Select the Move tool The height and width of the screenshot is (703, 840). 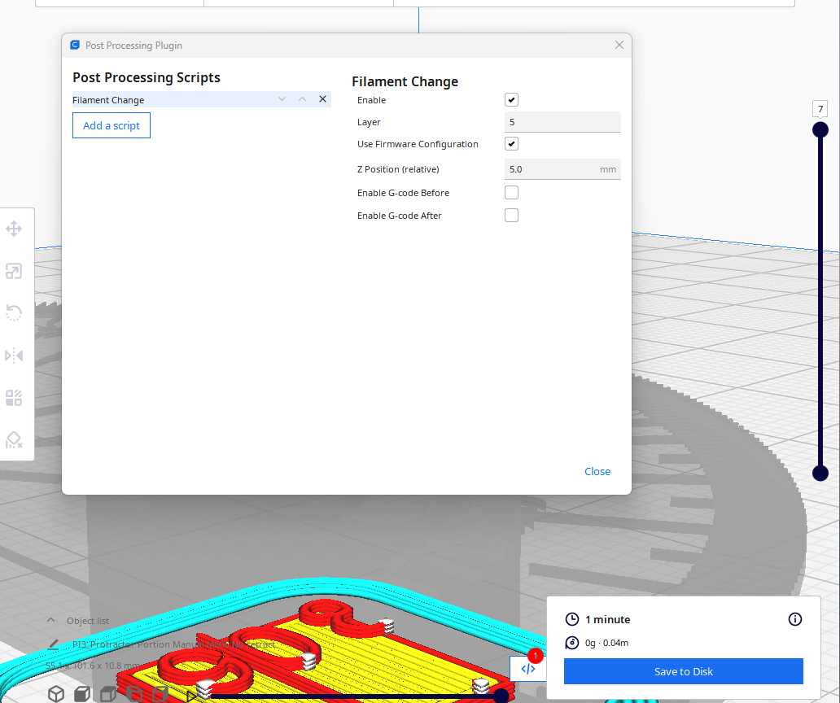(14, 229)
